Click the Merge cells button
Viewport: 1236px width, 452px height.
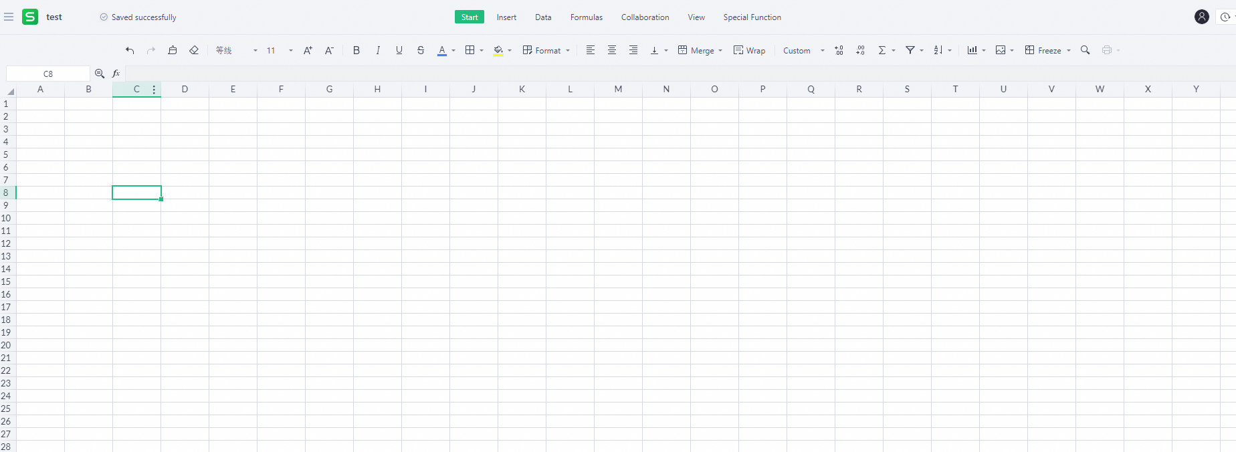tap(696, 50)
